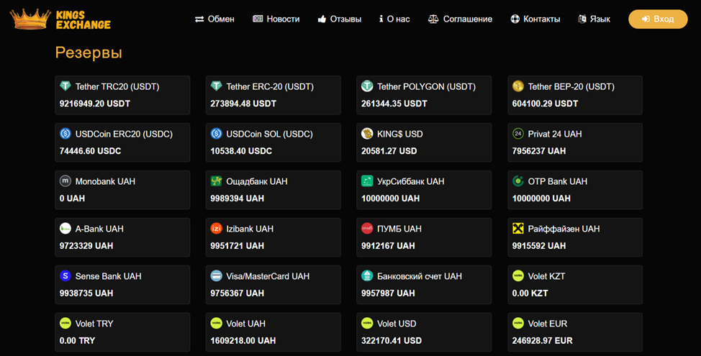
Task: Click the Райффайзен yellow icon
Action: click(x=517, y=229)
